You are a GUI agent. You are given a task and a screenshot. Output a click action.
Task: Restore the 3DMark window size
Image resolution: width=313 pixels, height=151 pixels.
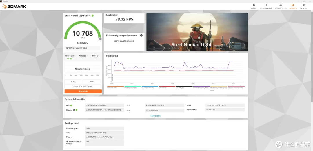[x=304, y=1]
